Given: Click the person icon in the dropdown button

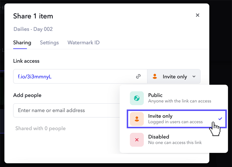Looking at the screenshot, I should (x=155, y=77).
